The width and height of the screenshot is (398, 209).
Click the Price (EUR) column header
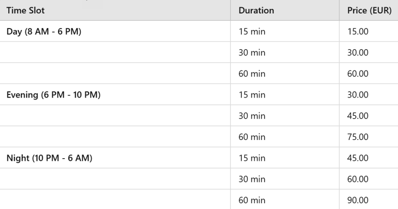click(369, 10)
